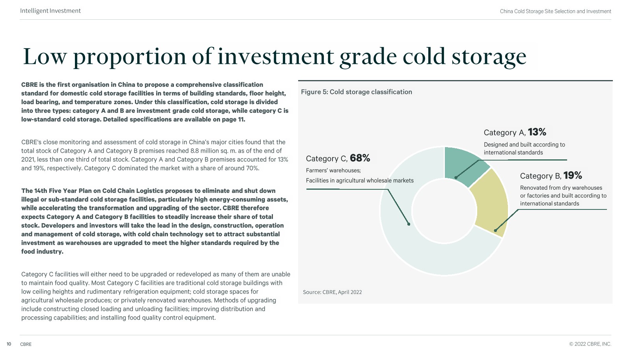Click page number 10 in the footer
Viewport: 631px width, 355px height.
9,344
